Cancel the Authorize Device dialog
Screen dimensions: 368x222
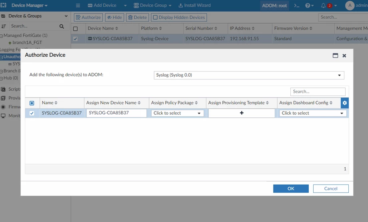click(331, 188)
